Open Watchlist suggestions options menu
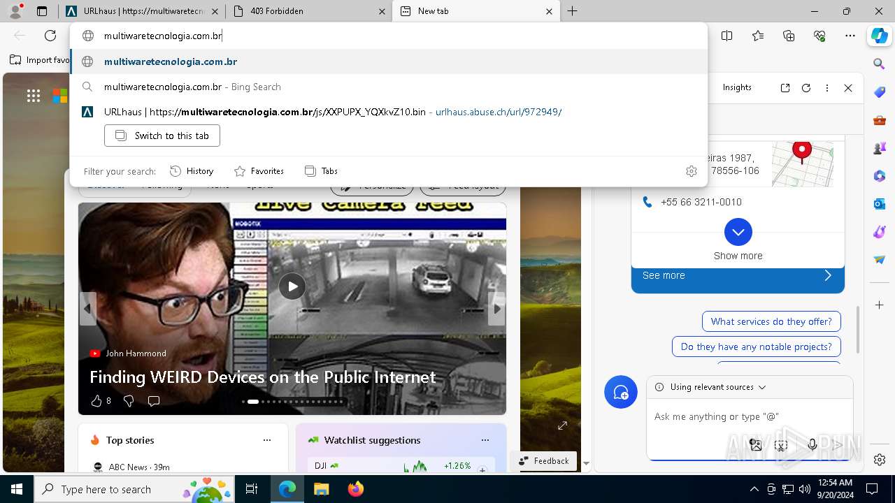This screenshot has height=503, width=895. (485, 440)
